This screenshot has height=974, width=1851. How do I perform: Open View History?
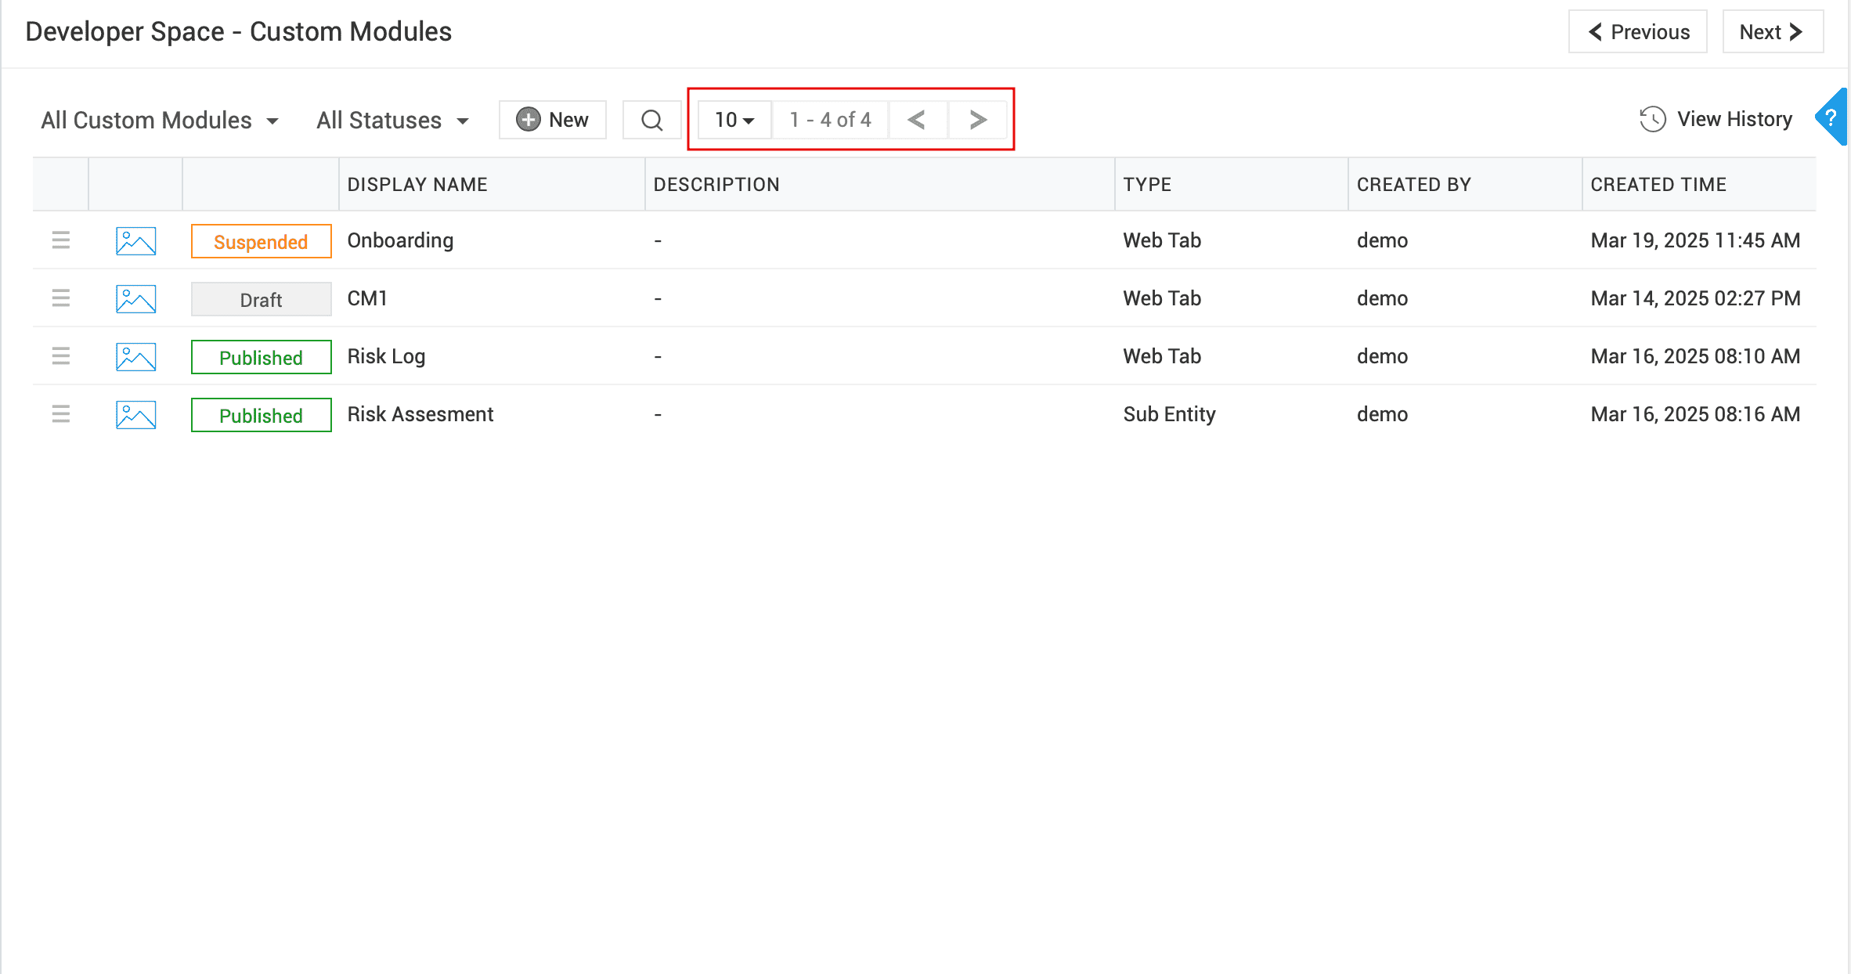point(1716,119)
